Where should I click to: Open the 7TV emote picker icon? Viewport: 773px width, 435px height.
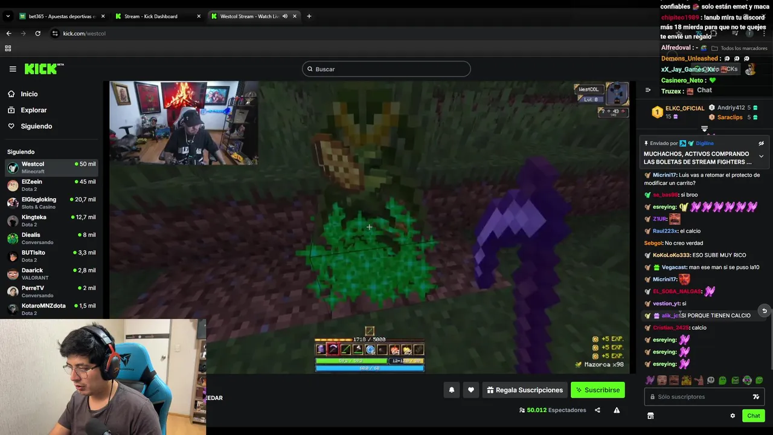755,397
